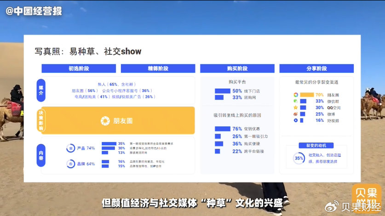Click the text 公众号小程序客服号（36%）

[x=127, y=91]
